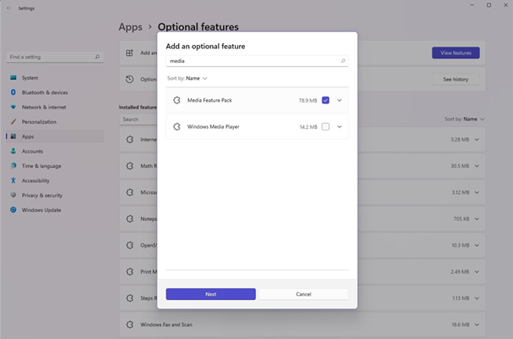Click the Windows Update icon
Viewport: 513px width, 339px height.
(13, 210)
